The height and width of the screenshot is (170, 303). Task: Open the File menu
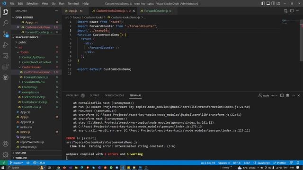12,3
